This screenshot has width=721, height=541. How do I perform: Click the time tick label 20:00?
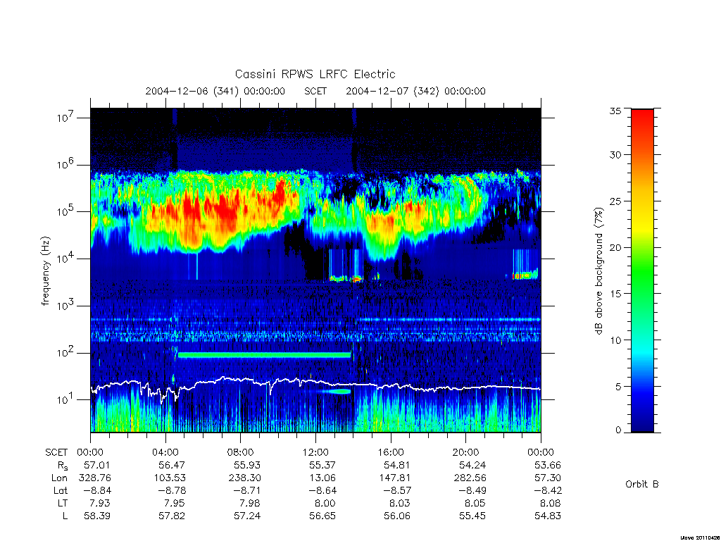click(466, 452)
